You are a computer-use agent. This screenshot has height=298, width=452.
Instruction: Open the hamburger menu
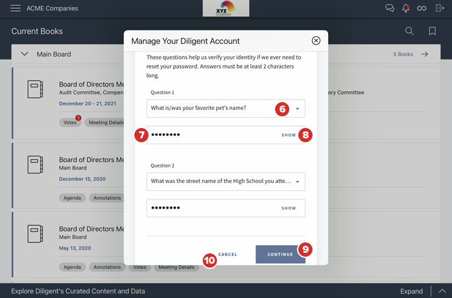(15, 8)
